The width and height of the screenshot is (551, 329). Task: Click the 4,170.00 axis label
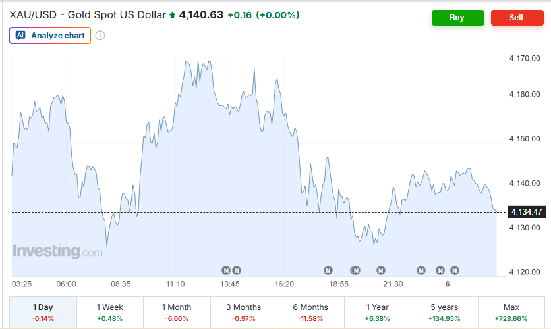point(525,58)
